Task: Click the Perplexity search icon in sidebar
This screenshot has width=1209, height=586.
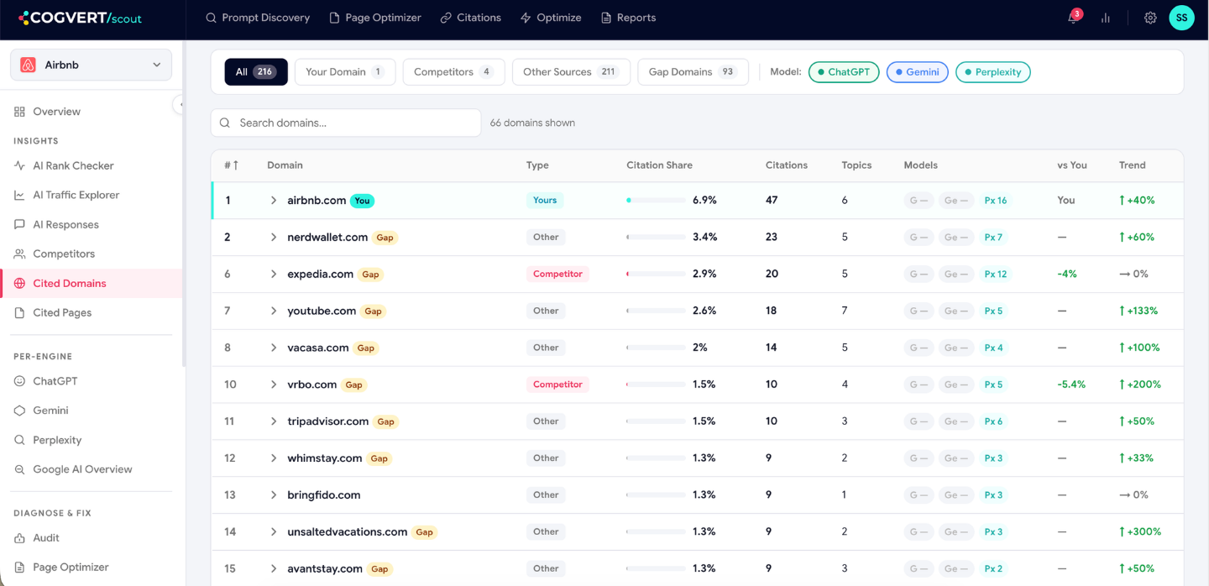Action: [19, 440]
